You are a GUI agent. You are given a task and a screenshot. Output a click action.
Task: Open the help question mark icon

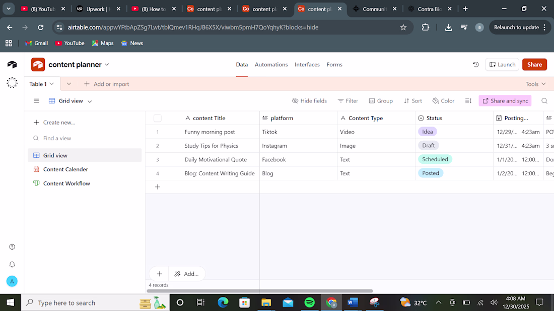[12, 247]
